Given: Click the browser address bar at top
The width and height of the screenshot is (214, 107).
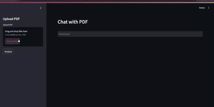Looking at the screenshot, I should tap(106, 0).
